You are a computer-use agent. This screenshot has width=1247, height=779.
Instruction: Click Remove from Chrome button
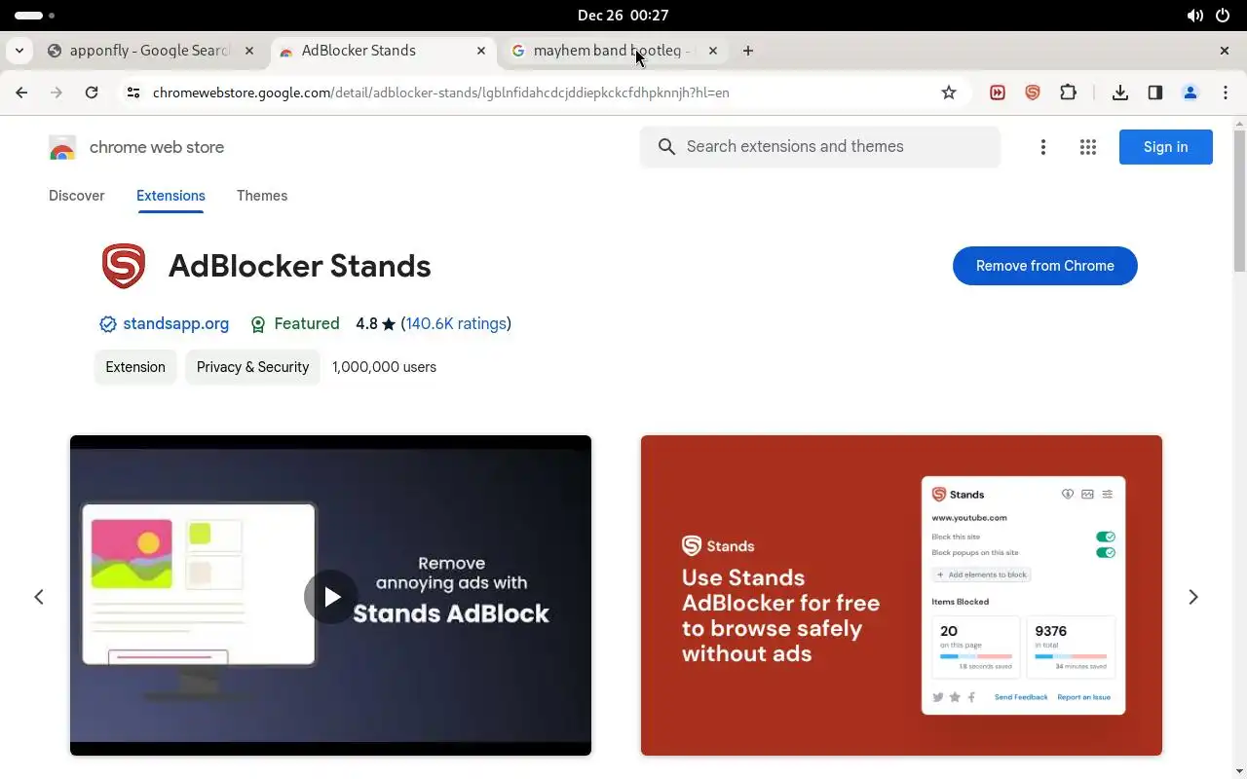click(x=1044, y=266)
